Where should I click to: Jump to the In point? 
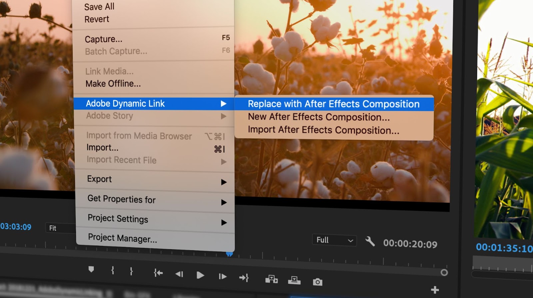(x=158, y=273)
